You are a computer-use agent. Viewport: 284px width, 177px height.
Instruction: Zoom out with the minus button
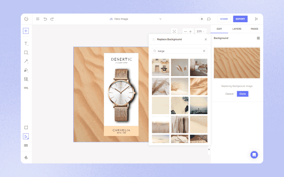(x=185, y=31)
